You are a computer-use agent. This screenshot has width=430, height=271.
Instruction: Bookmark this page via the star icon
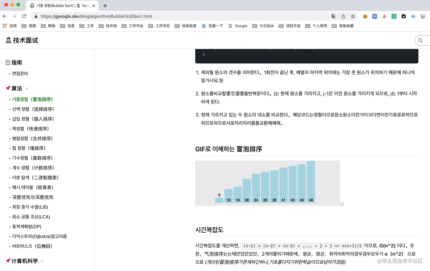coord(352,16)
